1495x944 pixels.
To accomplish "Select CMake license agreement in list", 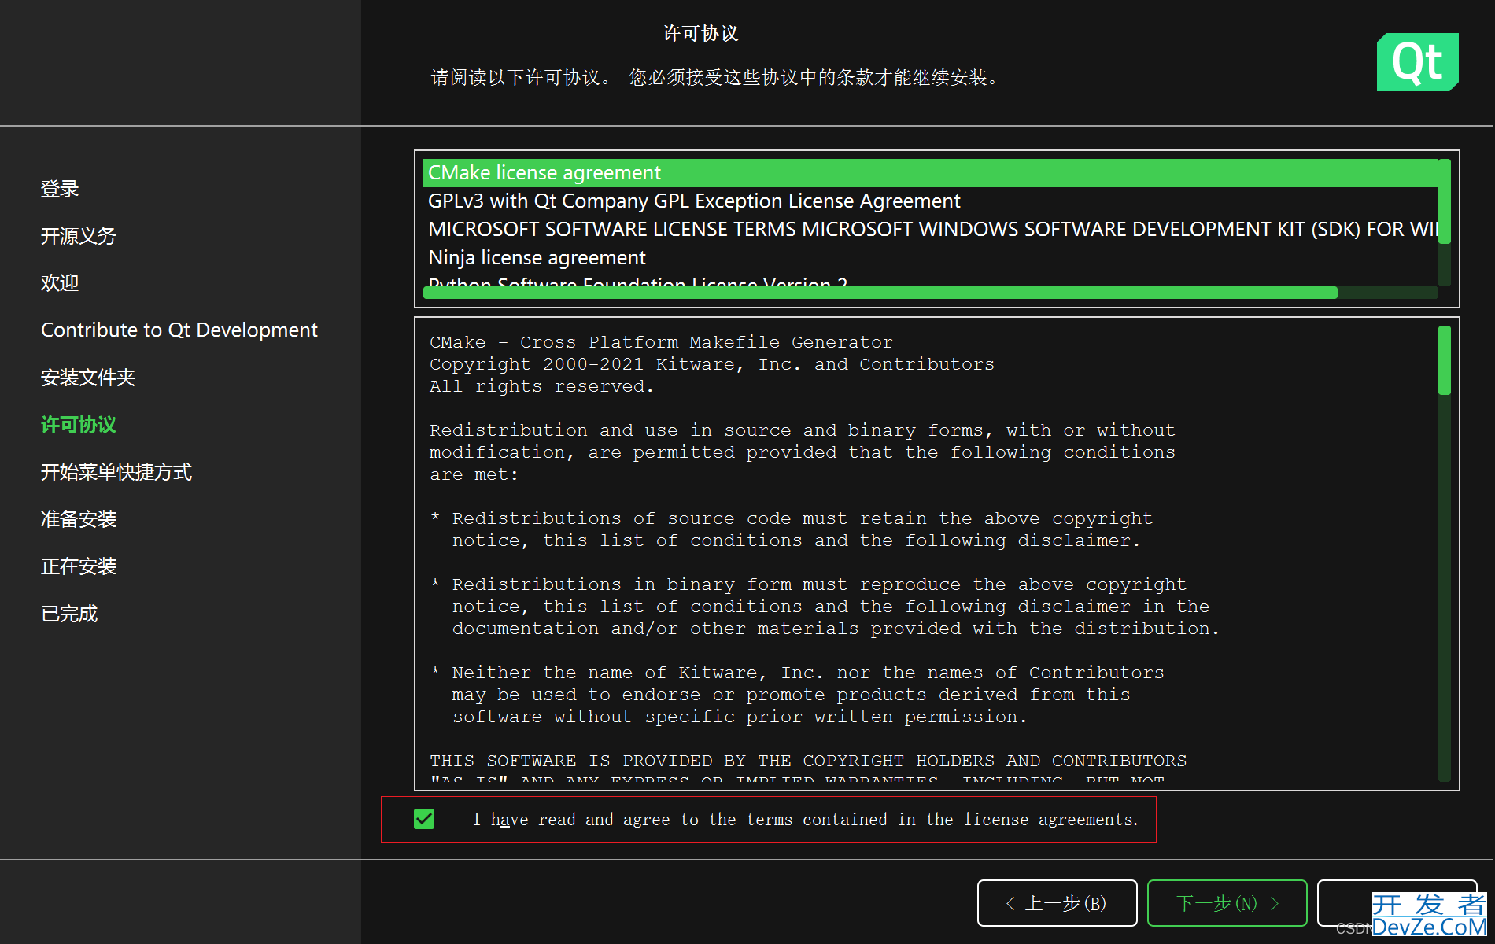I will 931,173.
